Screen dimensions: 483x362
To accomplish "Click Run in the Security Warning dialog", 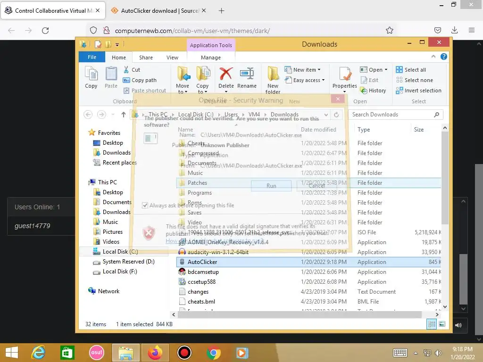I will pyautogui.click(x=271, y=186).
